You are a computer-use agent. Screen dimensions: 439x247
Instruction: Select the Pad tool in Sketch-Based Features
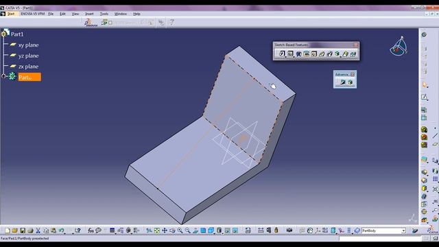(282, 54)
